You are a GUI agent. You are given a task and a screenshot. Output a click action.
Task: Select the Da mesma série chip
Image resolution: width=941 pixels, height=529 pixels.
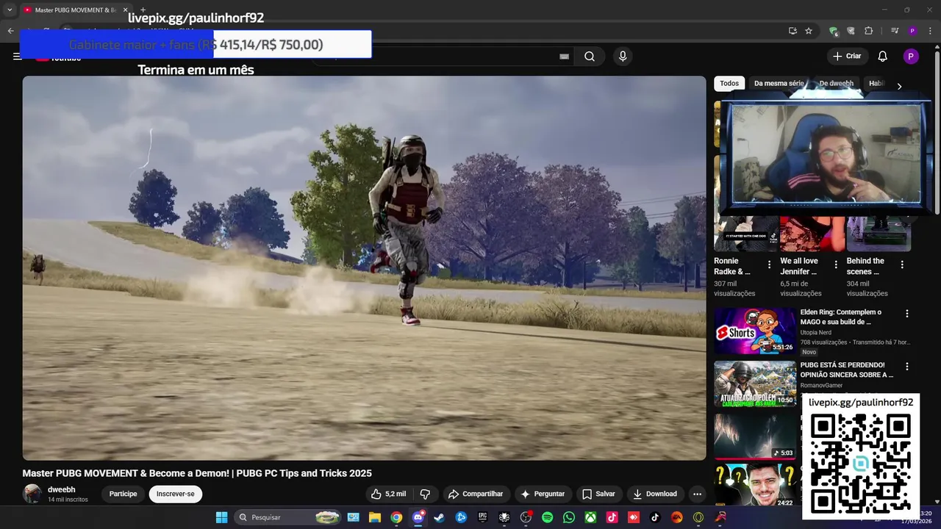pos(779,84)
